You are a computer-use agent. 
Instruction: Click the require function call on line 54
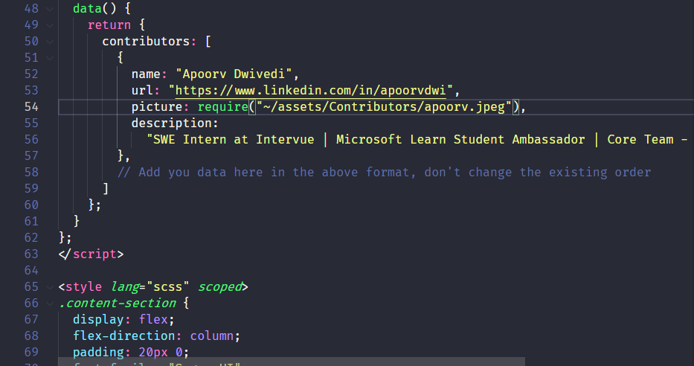coord(222,106)
